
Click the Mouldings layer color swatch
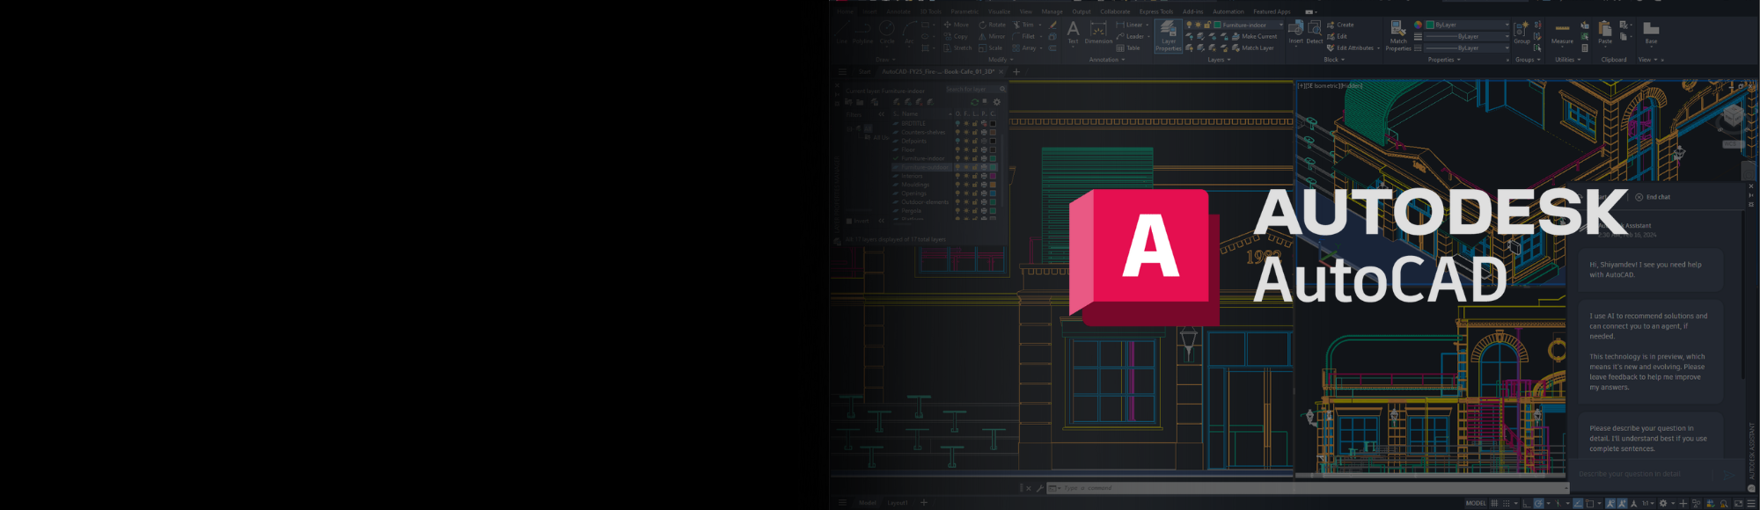(x=993, y=185)
